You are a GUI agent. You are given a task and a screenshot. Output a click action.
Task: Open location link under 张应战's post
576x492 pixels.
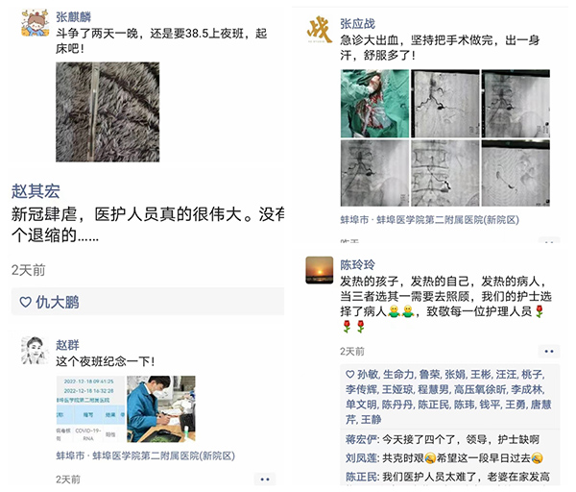tap(429, 220)
